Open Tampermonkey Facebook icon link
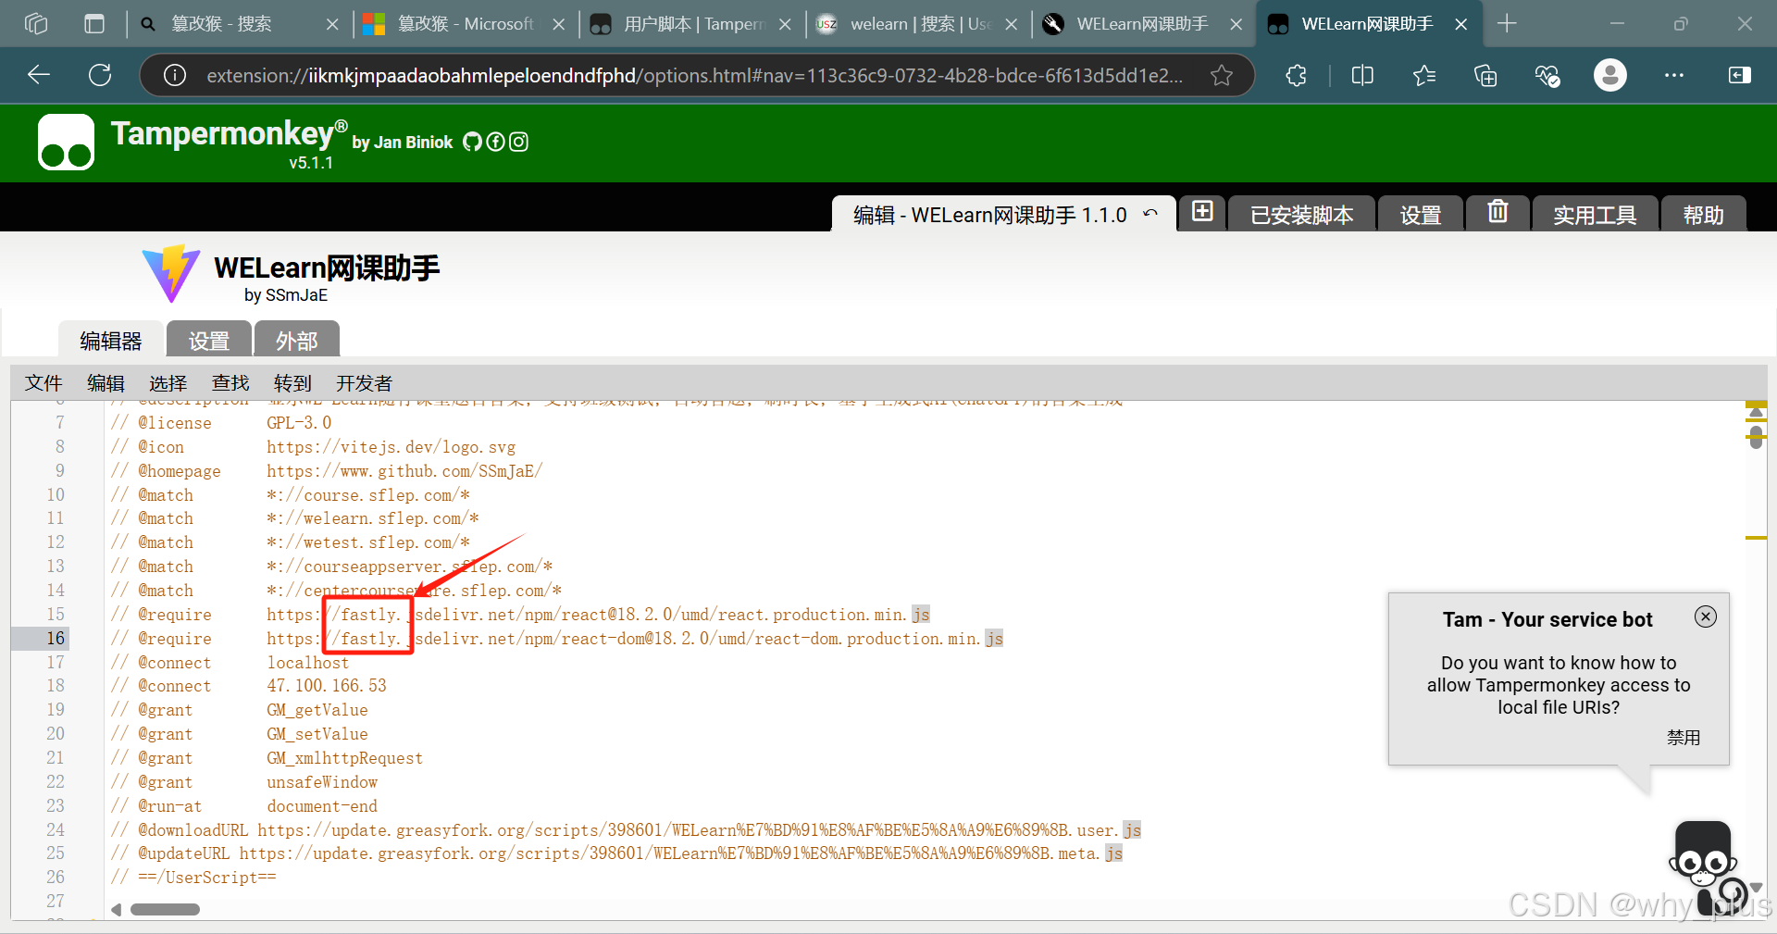Screen dimensions: 1777x934 (x=495, y=142)
